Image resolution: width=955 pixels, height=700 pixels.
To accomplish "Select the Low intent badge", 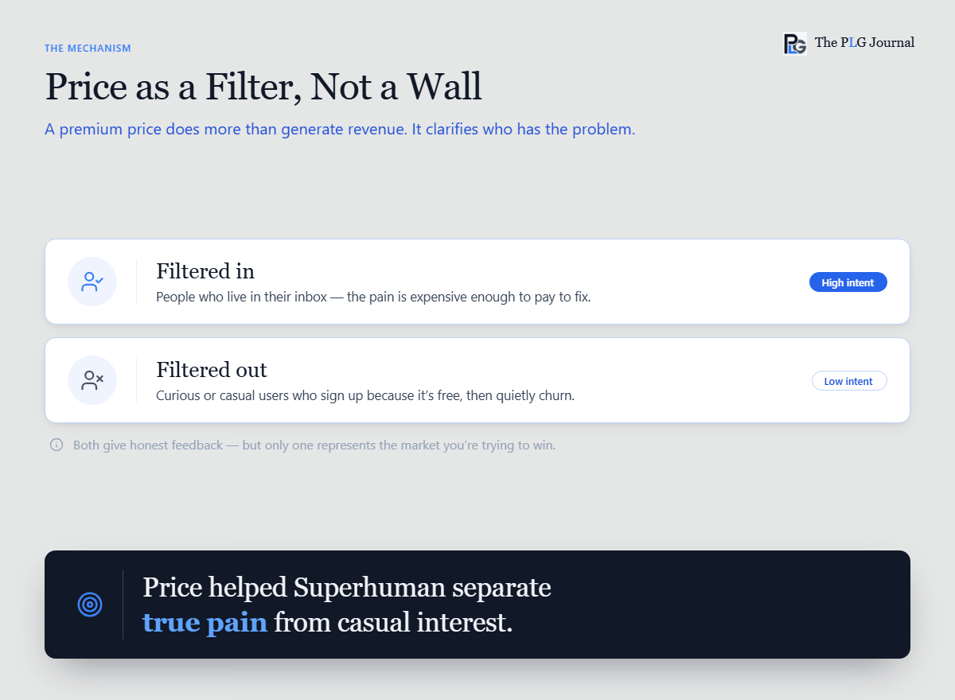I will click(x=848, y=381).
